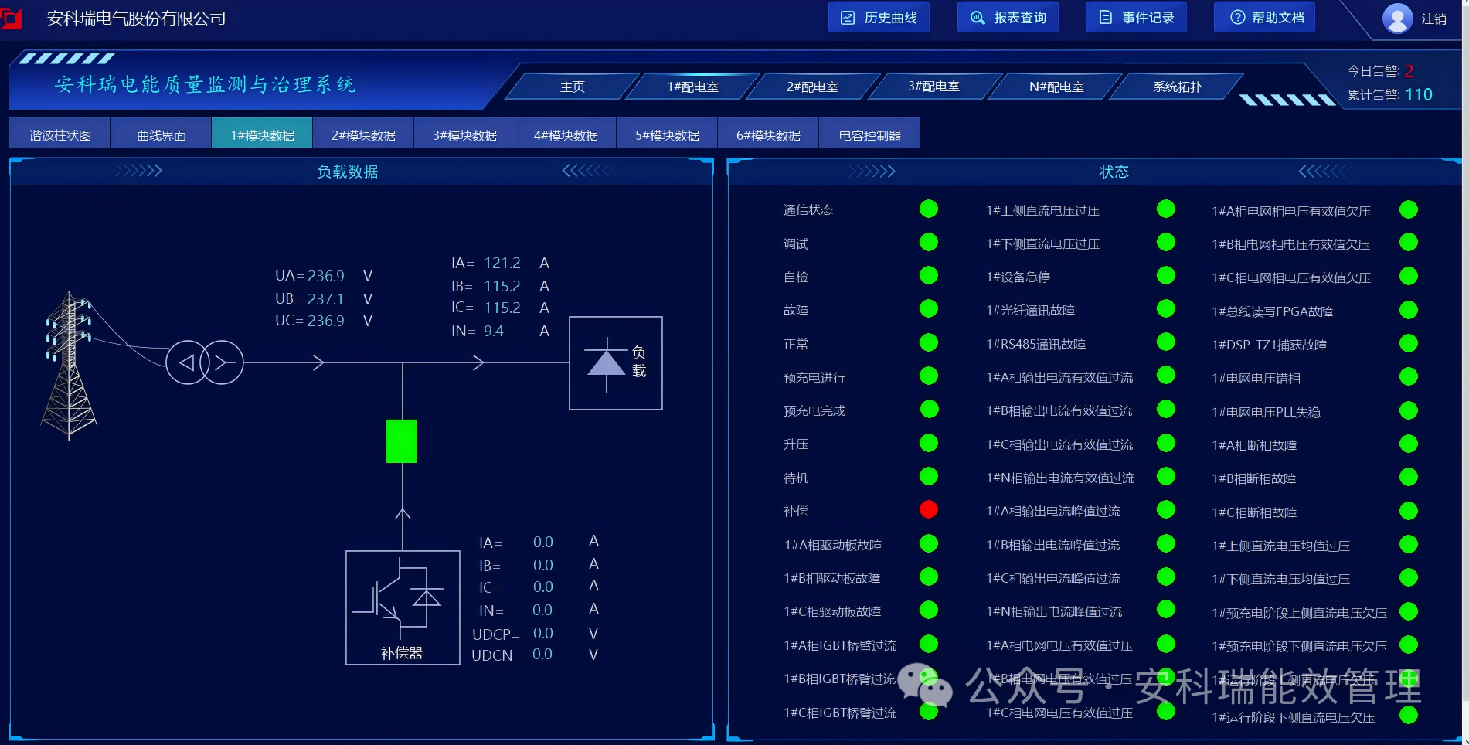The height and width of the screenshot is (745, 1469).
Task: Click the 累计告警 count 110
Action: tap(1419, 94)
